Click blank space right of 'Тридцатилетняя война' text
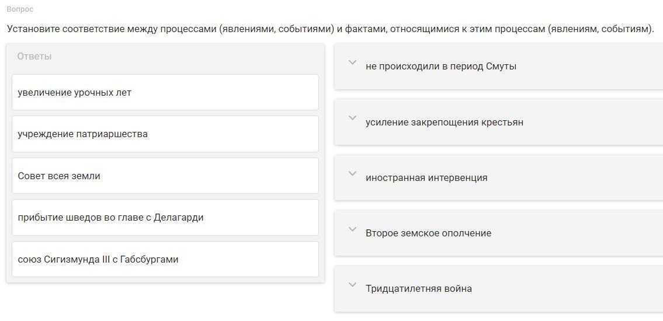Image resolution: width=663 pixels, height=321 pixels. coord(567,289)
